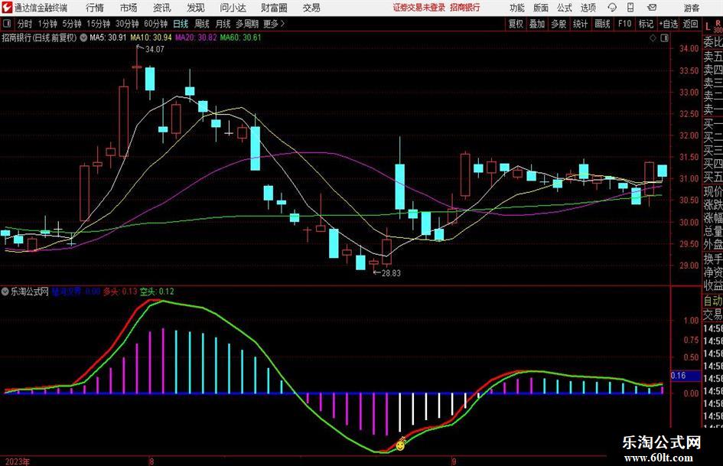Click the red L icon in side panel
Viewport: 723px width, 466px height.
click(708, 26)
